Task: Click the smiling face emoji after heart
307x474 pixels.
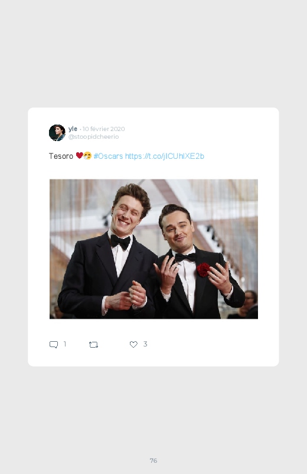Action: click(x=87, y=156)
